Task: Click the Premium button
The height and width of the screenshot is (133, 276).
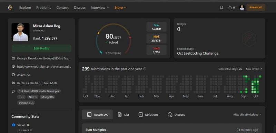Action: (256, 7)
